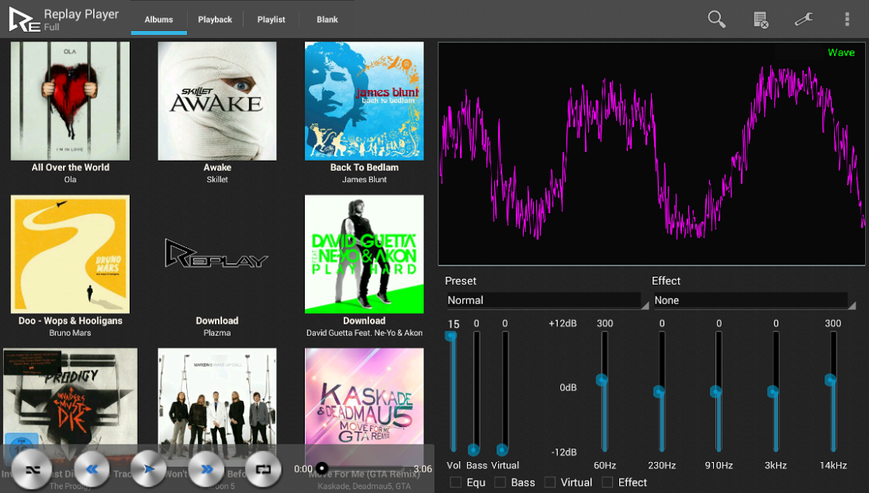Enable the Virtual checkbox
Screen dimensions: 869x493
pyautogui.click(x=550, y=483)
